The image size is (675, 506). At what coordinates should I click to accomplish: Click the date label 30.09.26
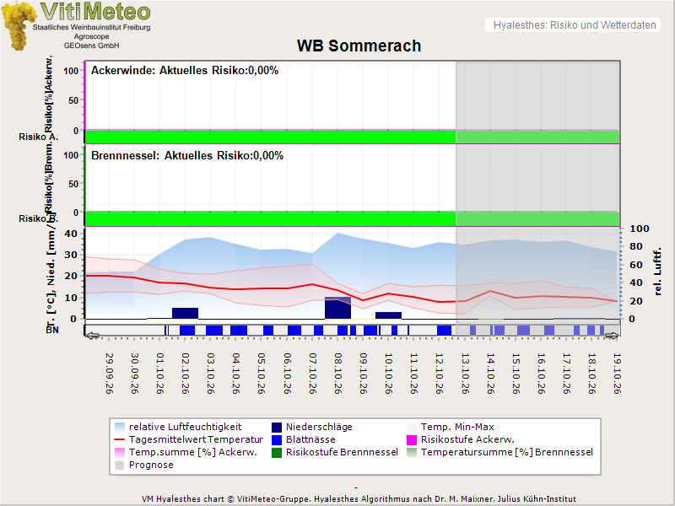click(135, 374)
